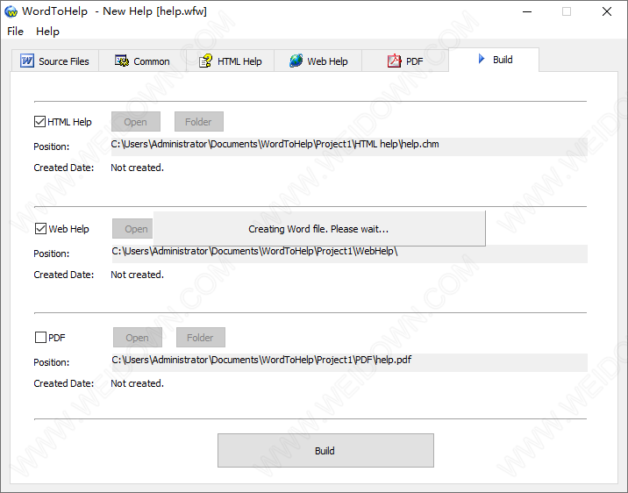The height and width of the screenshot is (493, 628).
Task: Click the help.pdf position path field
Action: point(349,362)
